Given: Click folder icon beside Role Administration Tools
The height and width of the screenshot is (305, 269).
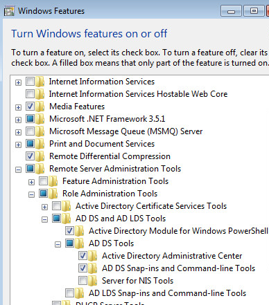Looking at the screenshot, I should click(x=53, y=194).
